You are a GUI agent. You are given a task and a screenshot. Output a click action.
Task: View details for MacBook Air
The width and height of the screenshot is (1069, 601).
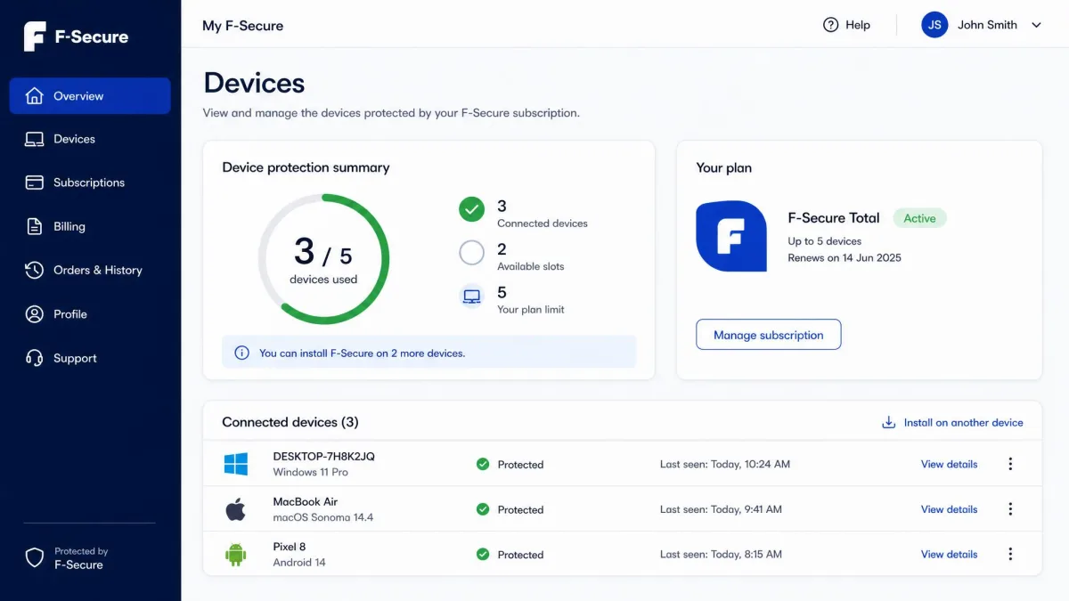(x=949, y=509)
